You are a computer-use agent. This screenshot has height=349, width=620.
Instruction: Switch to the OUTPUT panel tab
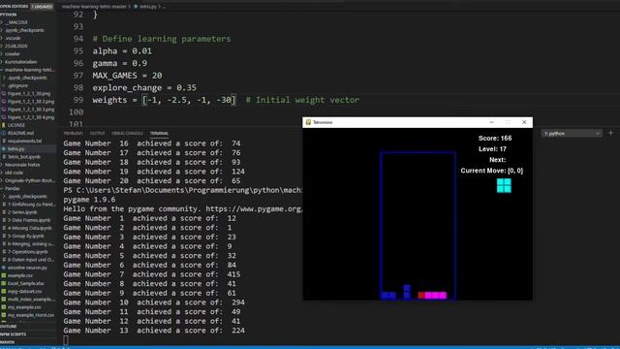pos(97,134)
